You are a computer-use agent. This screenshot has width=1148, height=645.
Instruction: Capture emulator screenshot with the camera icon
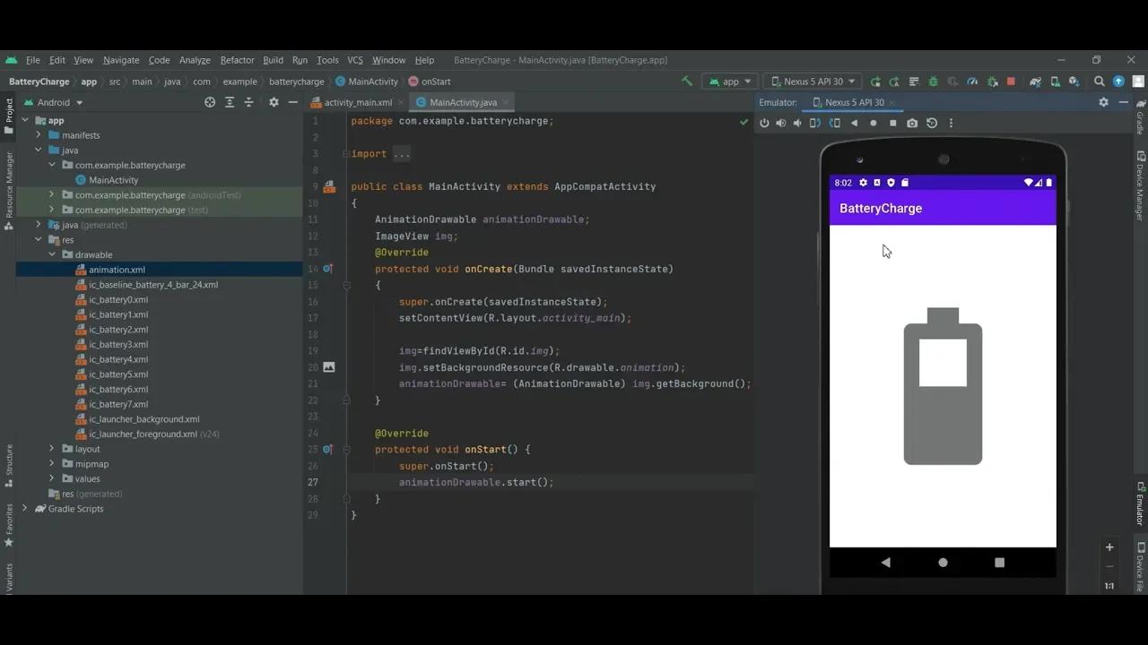[x=913, y=123]
